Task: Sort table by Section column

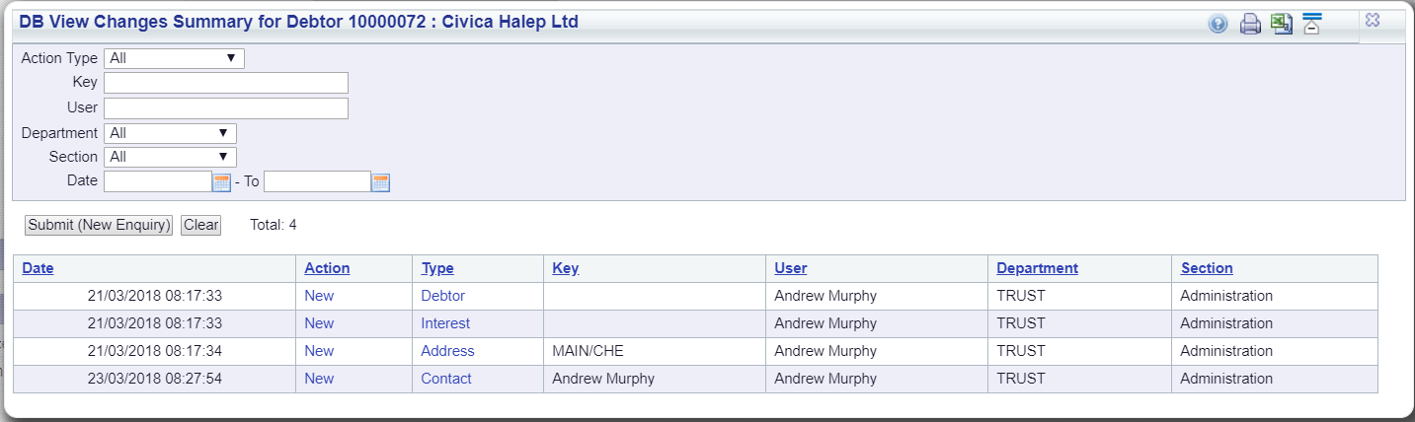Action: click(x=1207, y=268)
